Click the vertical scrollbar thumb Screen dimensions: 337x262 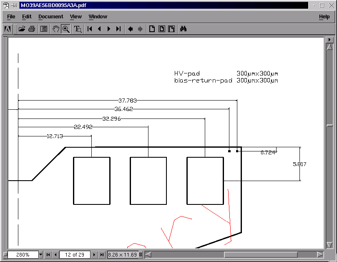329,126
